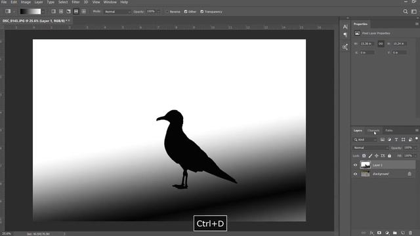
Task: Create a new layer
Action: click(402, 233)
